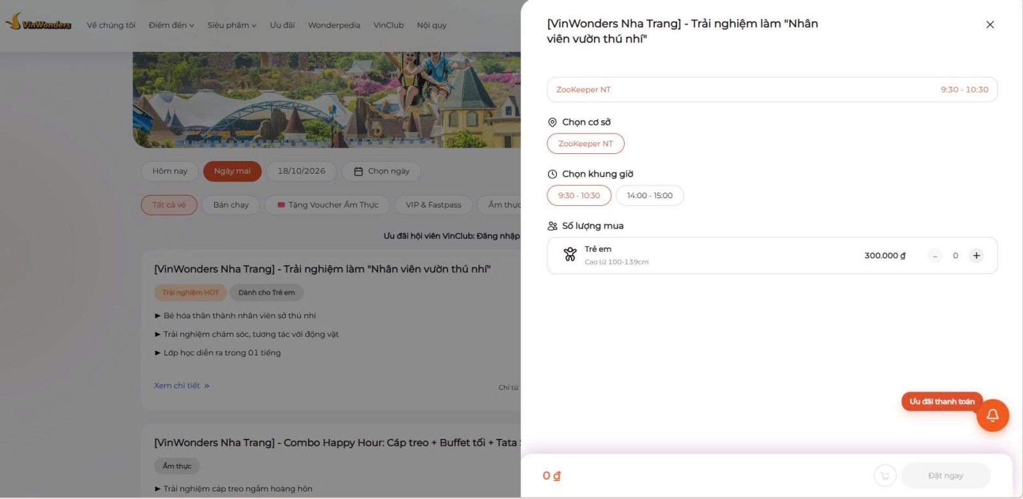Filter tickets by Bán chạy
This screenshot has width=1023, height=499.
[x=231, y=205]
